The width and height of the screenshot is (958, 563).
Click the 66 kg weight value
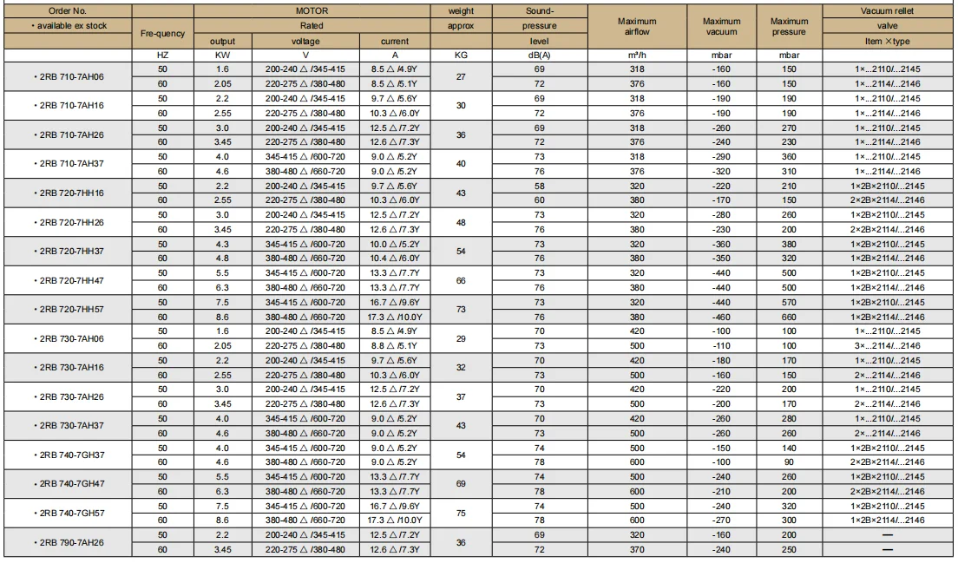point(462,280)
